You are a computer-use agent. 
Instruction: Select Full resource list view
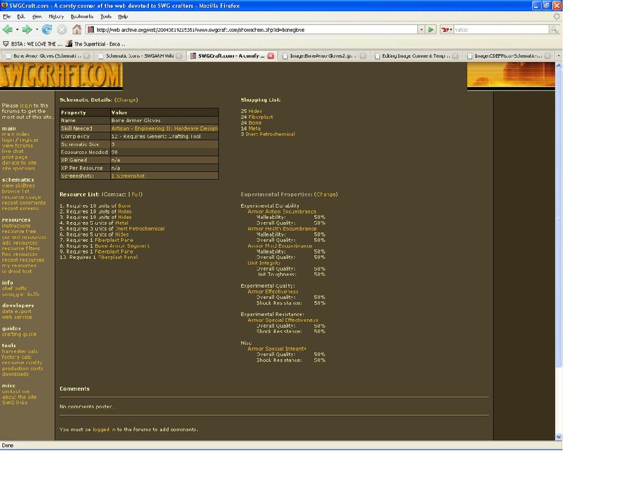[x=136, y=194]
